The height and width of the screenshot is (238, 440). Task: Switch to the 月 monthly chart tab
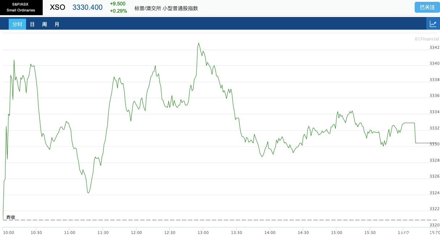(57, 24)
